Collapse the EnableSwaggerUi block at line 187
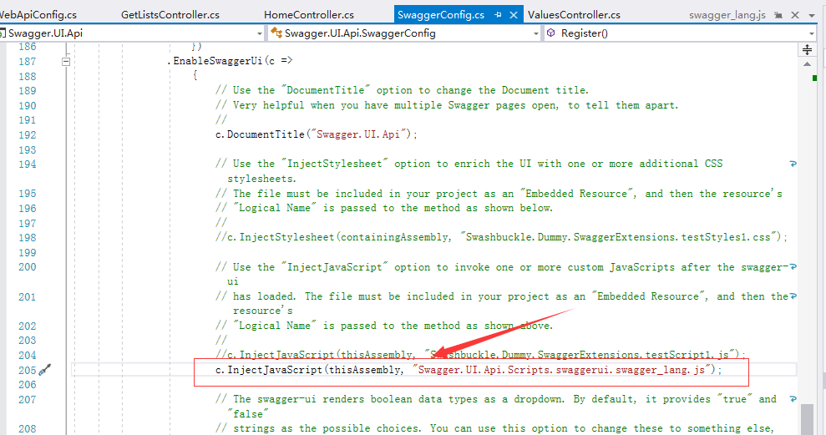826x435 pixels. [66, 62]
